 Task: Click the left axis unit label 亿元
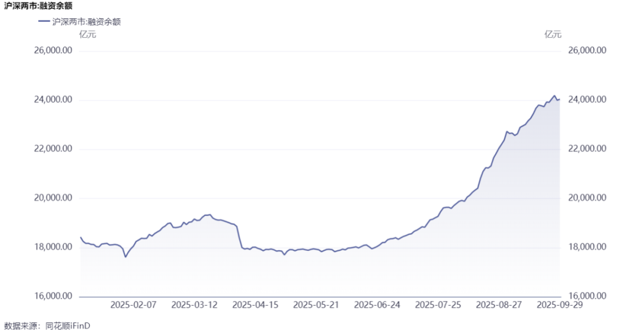point(88,35)
